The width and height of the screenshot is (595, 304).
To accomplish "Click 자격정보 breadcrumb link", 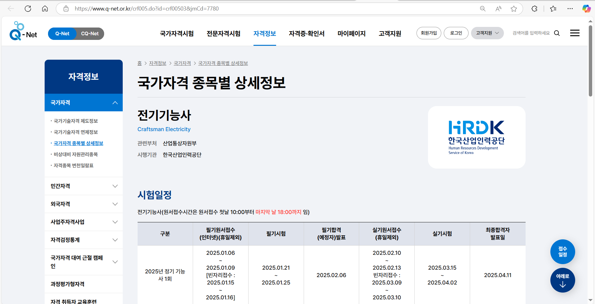I will (158, 63).
